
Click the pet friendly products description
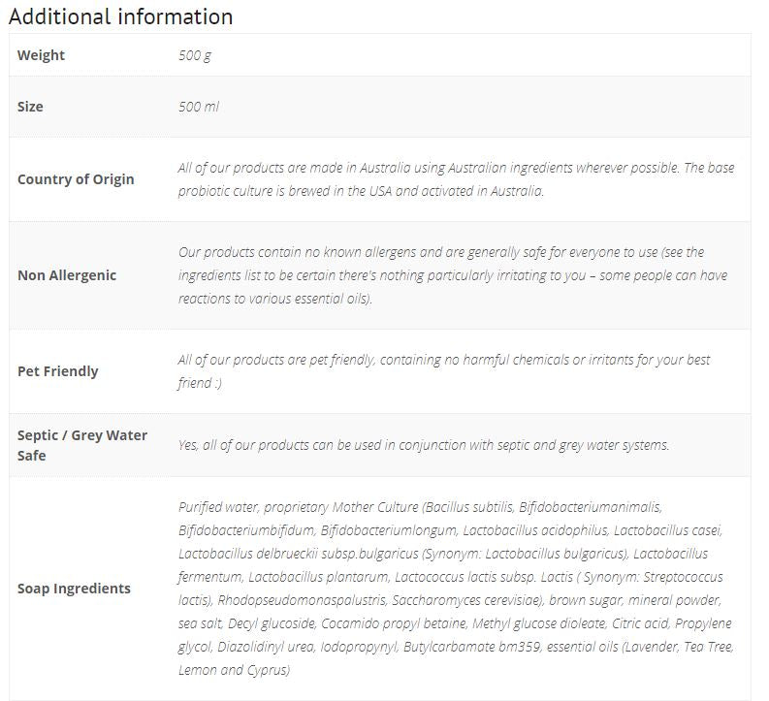pyautogui.click(x=444, y=371)
